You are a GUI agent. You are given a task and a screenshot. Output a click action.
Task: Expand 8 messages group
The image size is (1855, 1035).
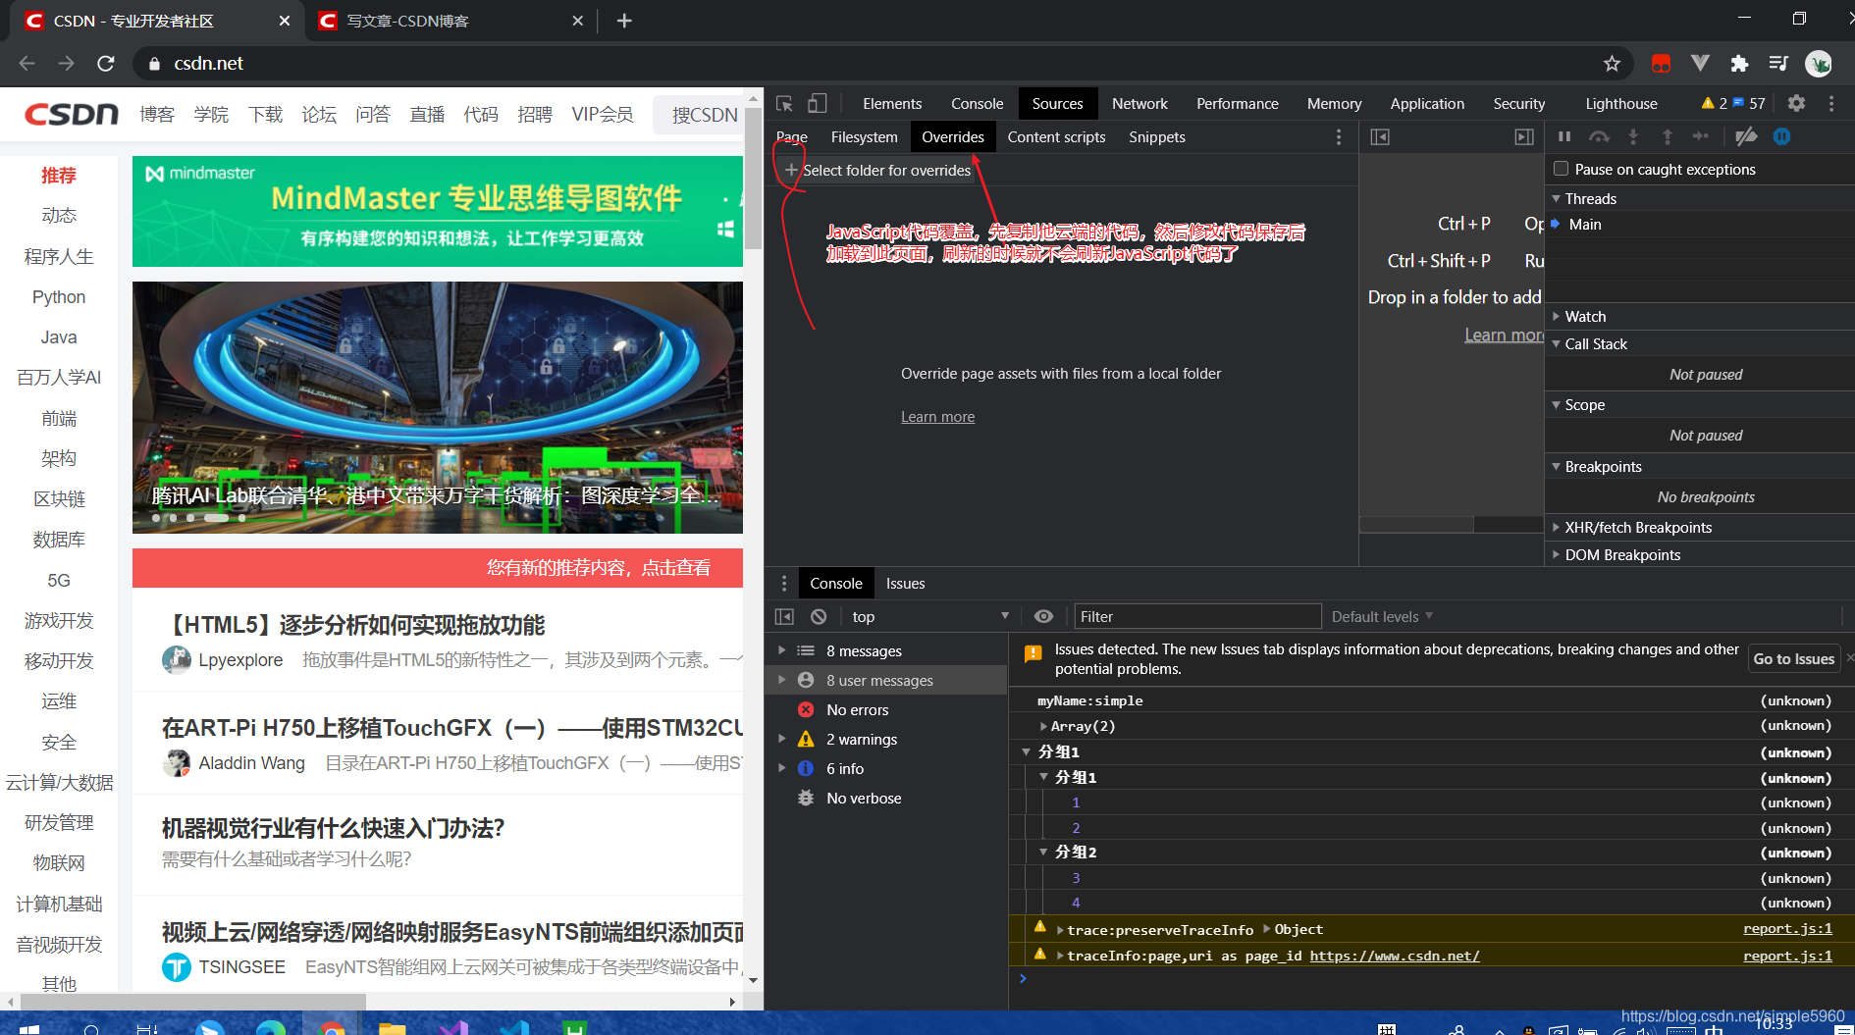pos(781,650)
